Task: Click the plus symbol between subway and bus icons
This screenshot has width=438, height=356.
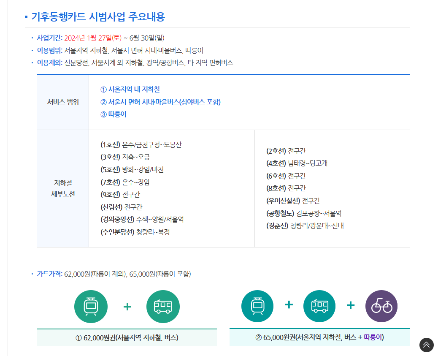Action: (127, 306)
